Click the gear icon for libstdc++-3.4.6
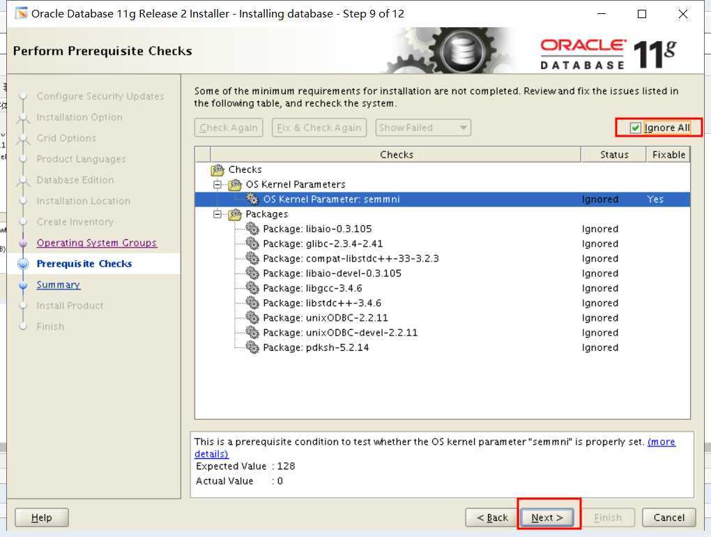 coord(252,303)
